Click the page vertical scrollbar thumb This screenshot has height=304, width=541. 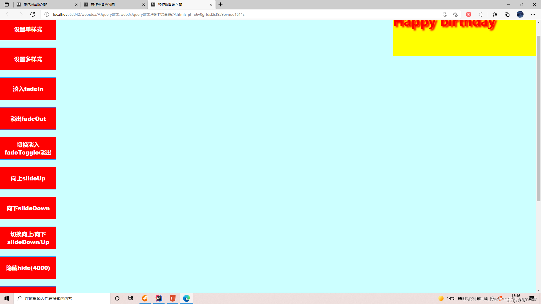[538, 118]
